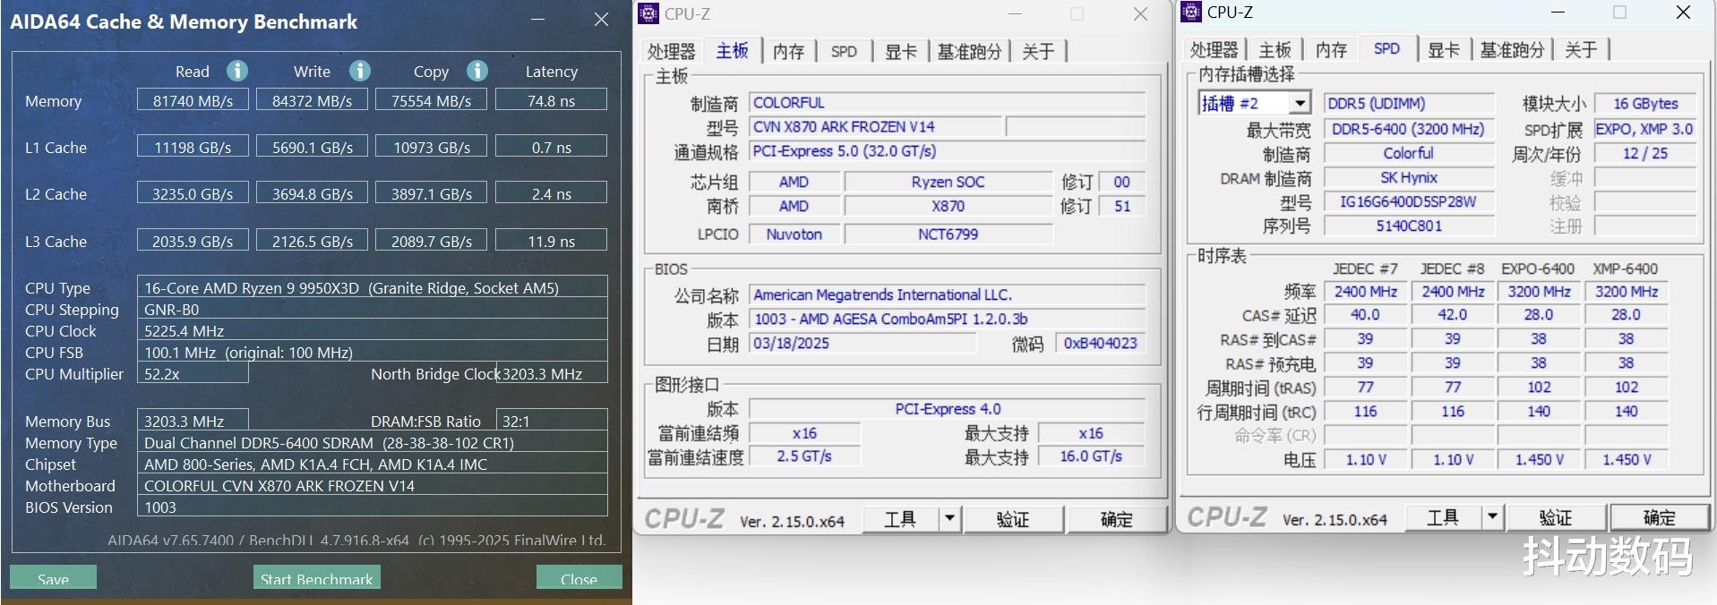Minimize the right CPU-Z window
Viewport: 1717px width, 605px height.
pos(1558,12)
